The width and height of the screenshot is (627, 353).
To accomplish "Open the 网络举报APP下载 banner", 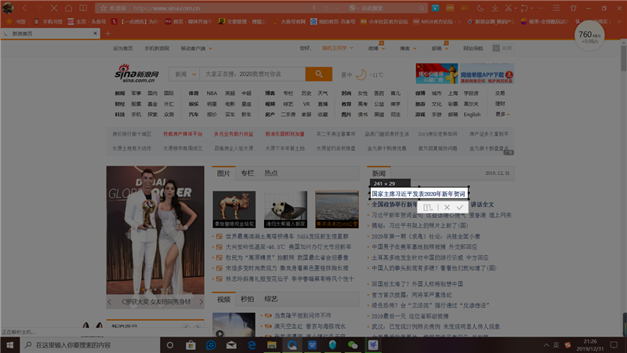I will click(487, 74).
